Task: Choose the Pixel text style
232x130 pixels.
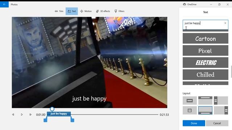Action: point(206,51)
